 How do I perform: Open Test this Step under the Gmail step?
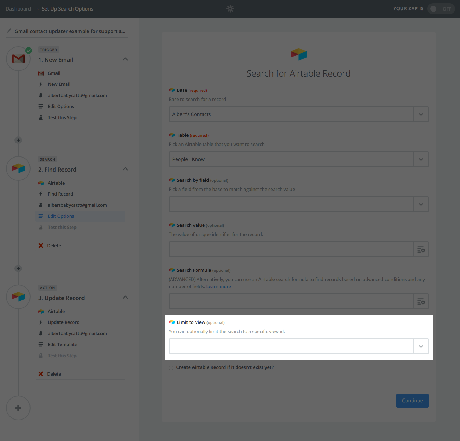pos(62,117)
